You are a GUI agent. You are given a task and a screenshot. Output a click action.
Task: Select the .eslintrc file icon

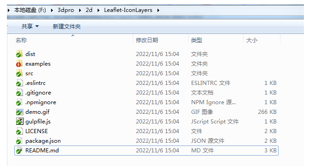coord(19,83)
